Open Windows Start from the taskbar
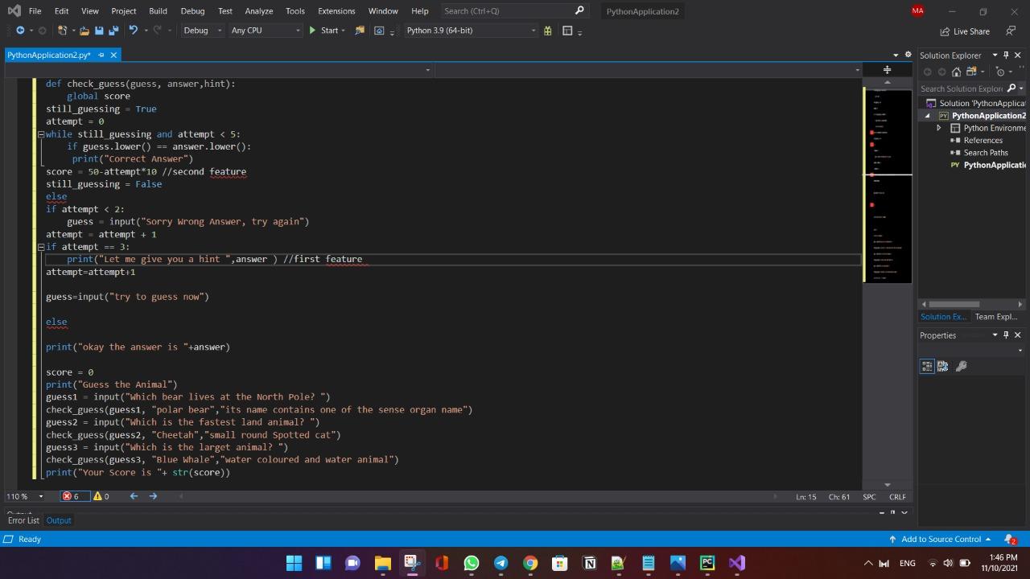1030x579 pixels. (294, 563)
